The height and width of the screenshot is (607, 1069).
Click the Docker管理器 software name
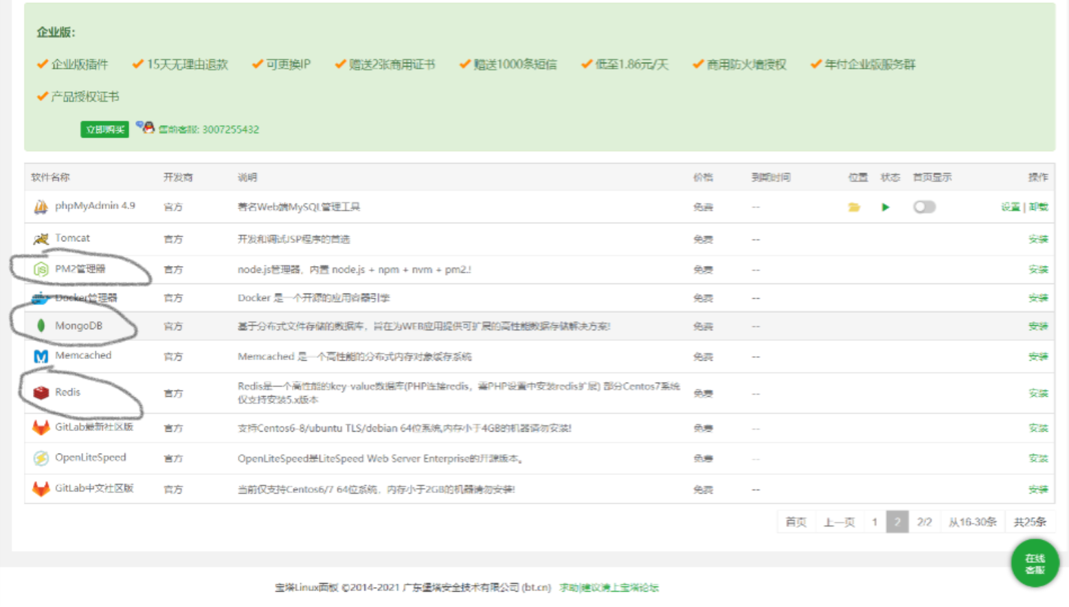click(86, 298)
